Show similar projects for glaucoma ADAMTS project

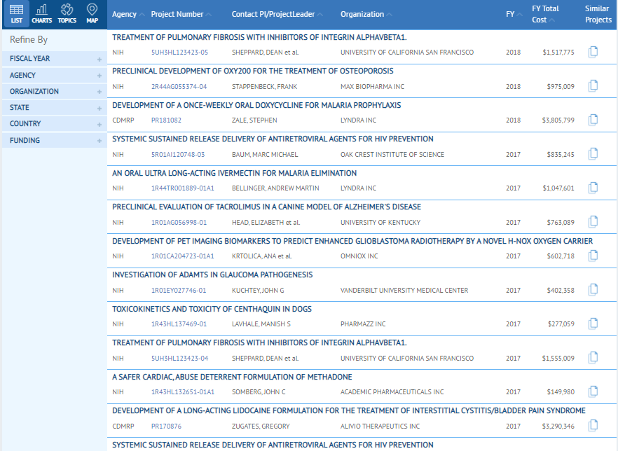tap(593, 290)
